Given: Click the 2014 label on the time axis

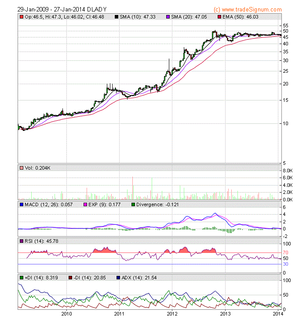Looking at the screenshot, I should [x=278, y=314].
